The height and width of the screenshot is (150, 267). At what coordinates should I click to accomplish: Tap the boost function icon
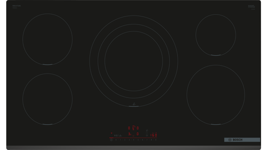point(120,135)
